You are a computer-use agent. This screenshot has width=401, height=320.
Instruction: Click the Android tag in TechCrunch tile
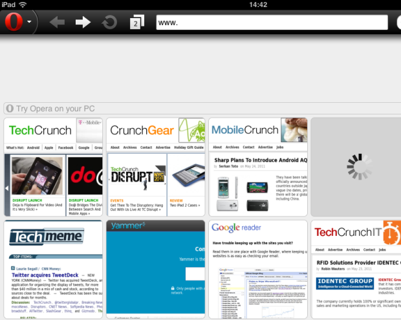[33, 147]
